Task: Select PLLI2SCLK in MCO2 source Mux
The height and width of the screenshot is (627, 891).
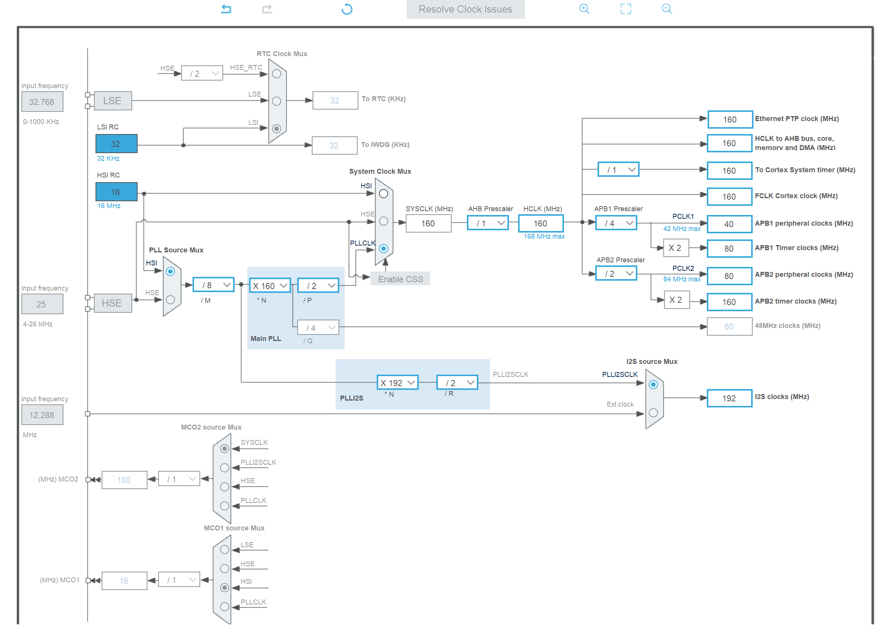Action: coord(225,468)
